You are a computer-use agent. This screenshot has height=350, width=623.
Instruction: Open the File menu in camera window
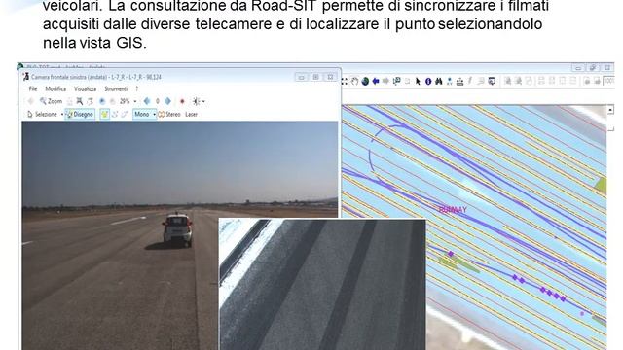tap(33, 88)
